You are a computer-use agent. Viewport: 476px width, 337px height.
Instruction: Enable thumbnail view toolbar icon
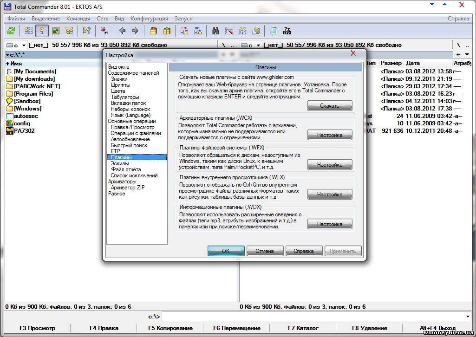point(56,31)
